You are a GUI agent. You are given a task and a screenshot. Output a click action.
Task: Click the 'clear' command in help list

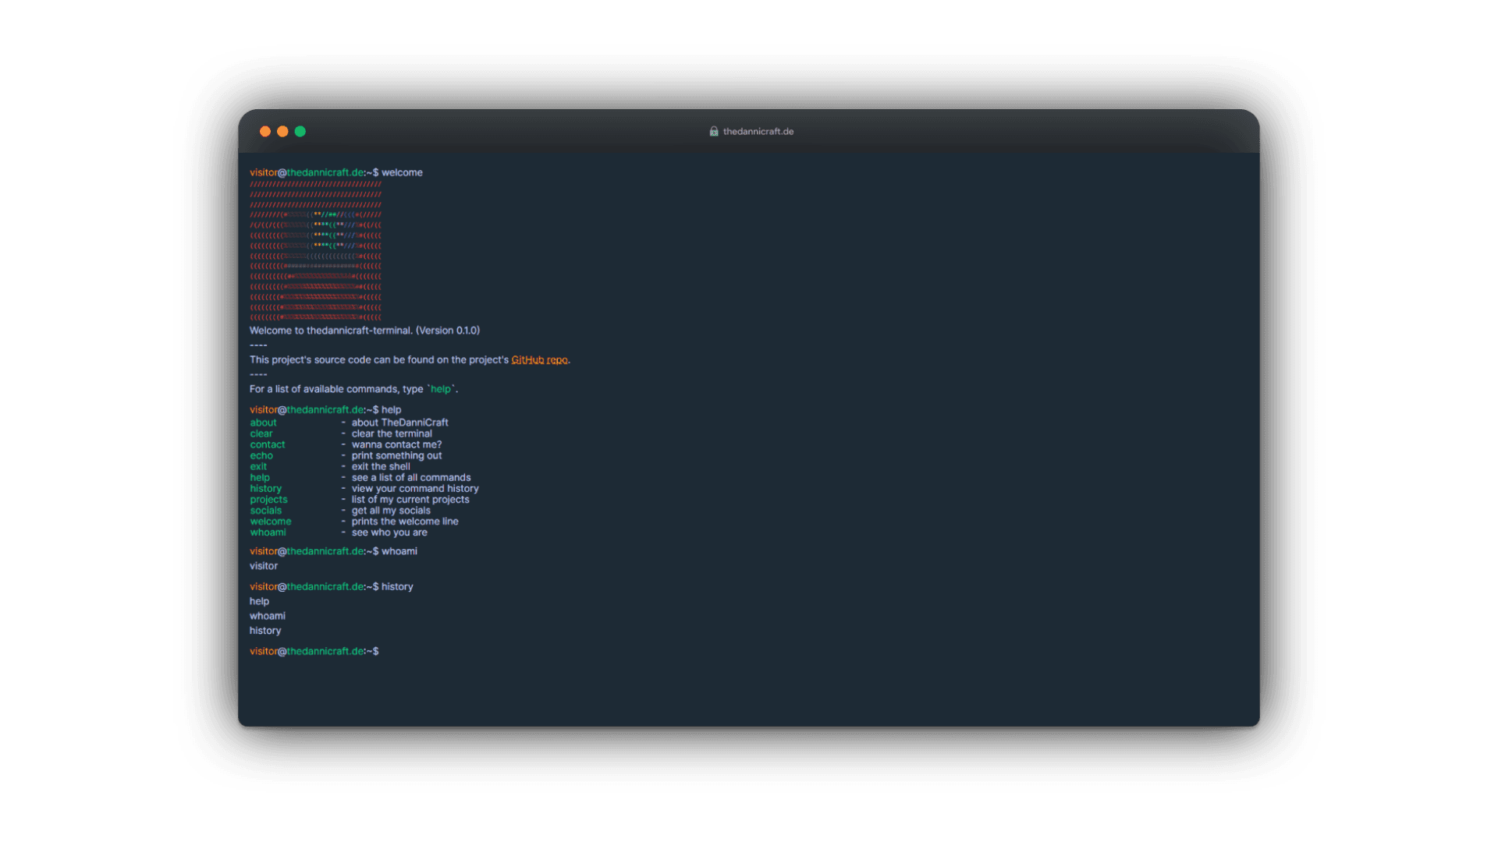(x=261, y=433)
